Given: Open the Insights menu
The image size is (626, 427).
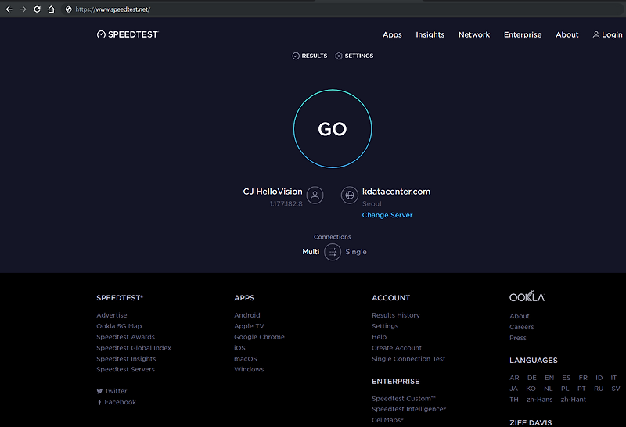Looking at the screenshot, I should [x=430, y=34].
